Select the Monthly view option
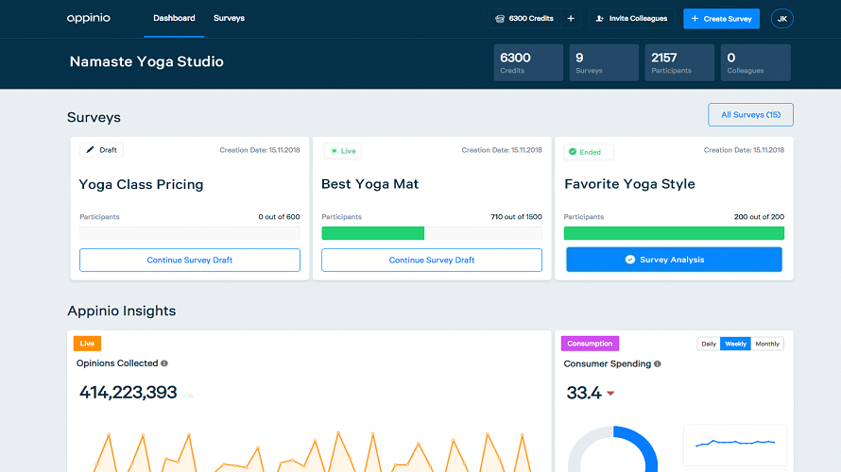Screen dimensions: 841x472 (767, 344)
